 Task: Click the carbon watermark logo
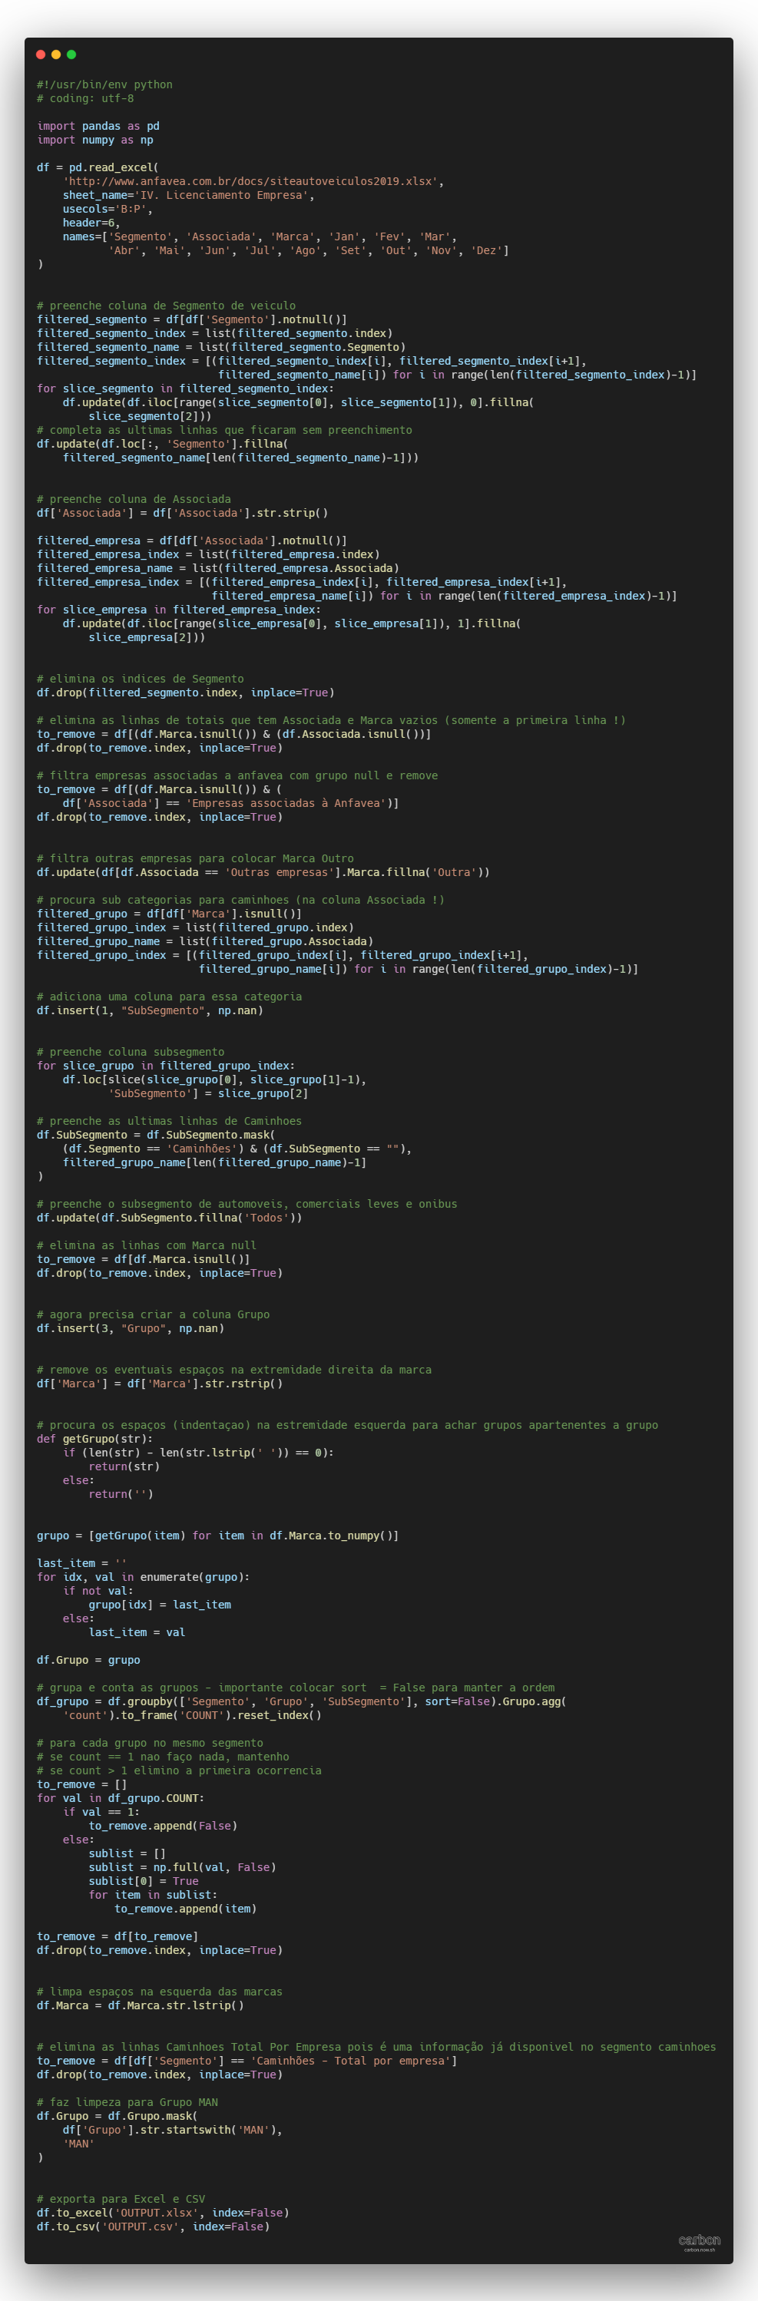[699, 2240]
